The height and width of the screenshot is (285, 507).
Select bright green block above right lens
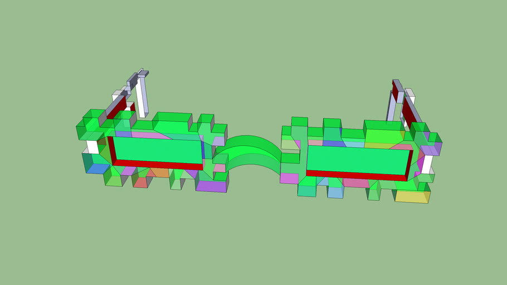click(x=384, y=136)
